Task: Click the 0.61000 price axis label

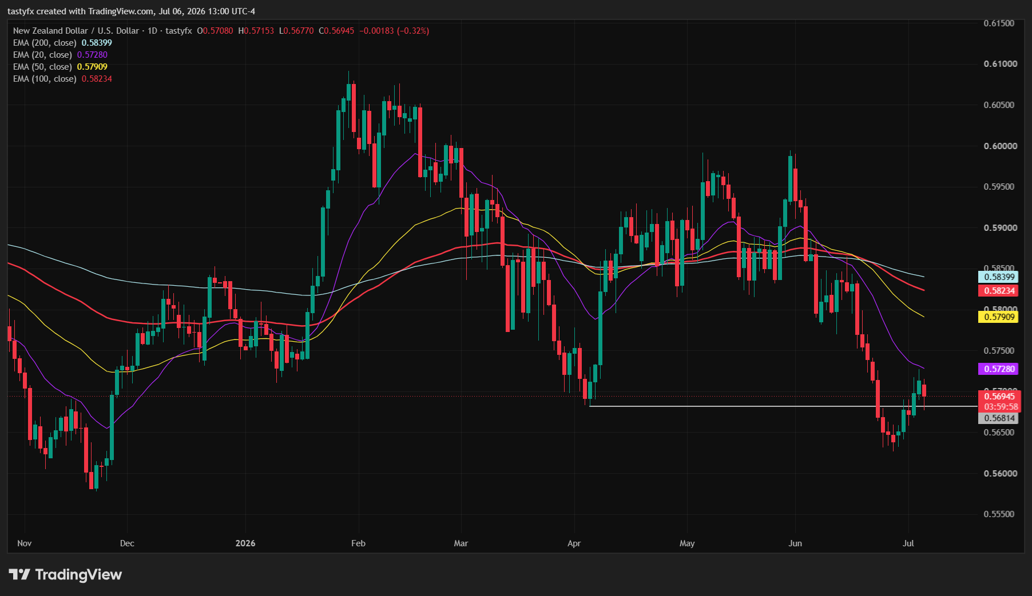Action: click(1001, 64)
